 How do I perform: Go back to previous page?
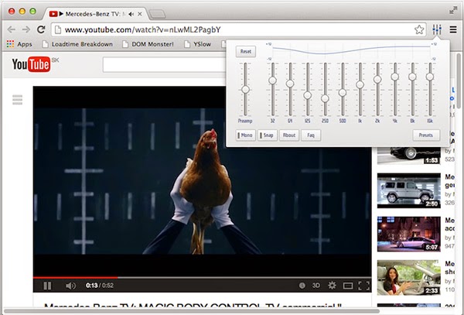[12, 29]
